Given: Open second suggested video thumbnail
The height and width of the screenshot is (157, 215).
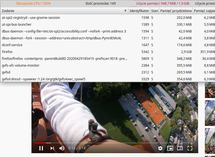Looking at the screenshot, I should pos(210,113).
